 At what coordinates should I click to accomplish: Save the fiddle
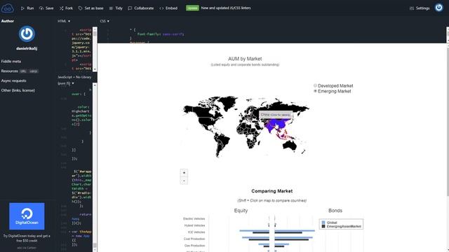(46, 8)
